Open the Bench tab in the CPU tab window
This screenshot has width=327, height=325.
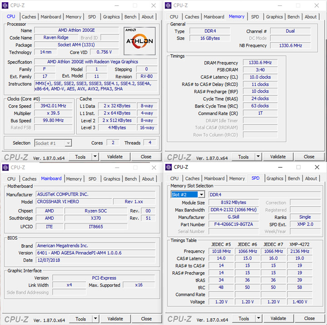(x=130, y=17)
